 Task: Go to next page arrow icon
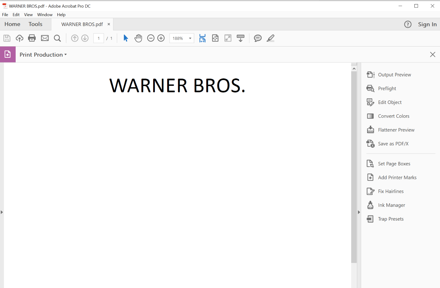[85, 38]
